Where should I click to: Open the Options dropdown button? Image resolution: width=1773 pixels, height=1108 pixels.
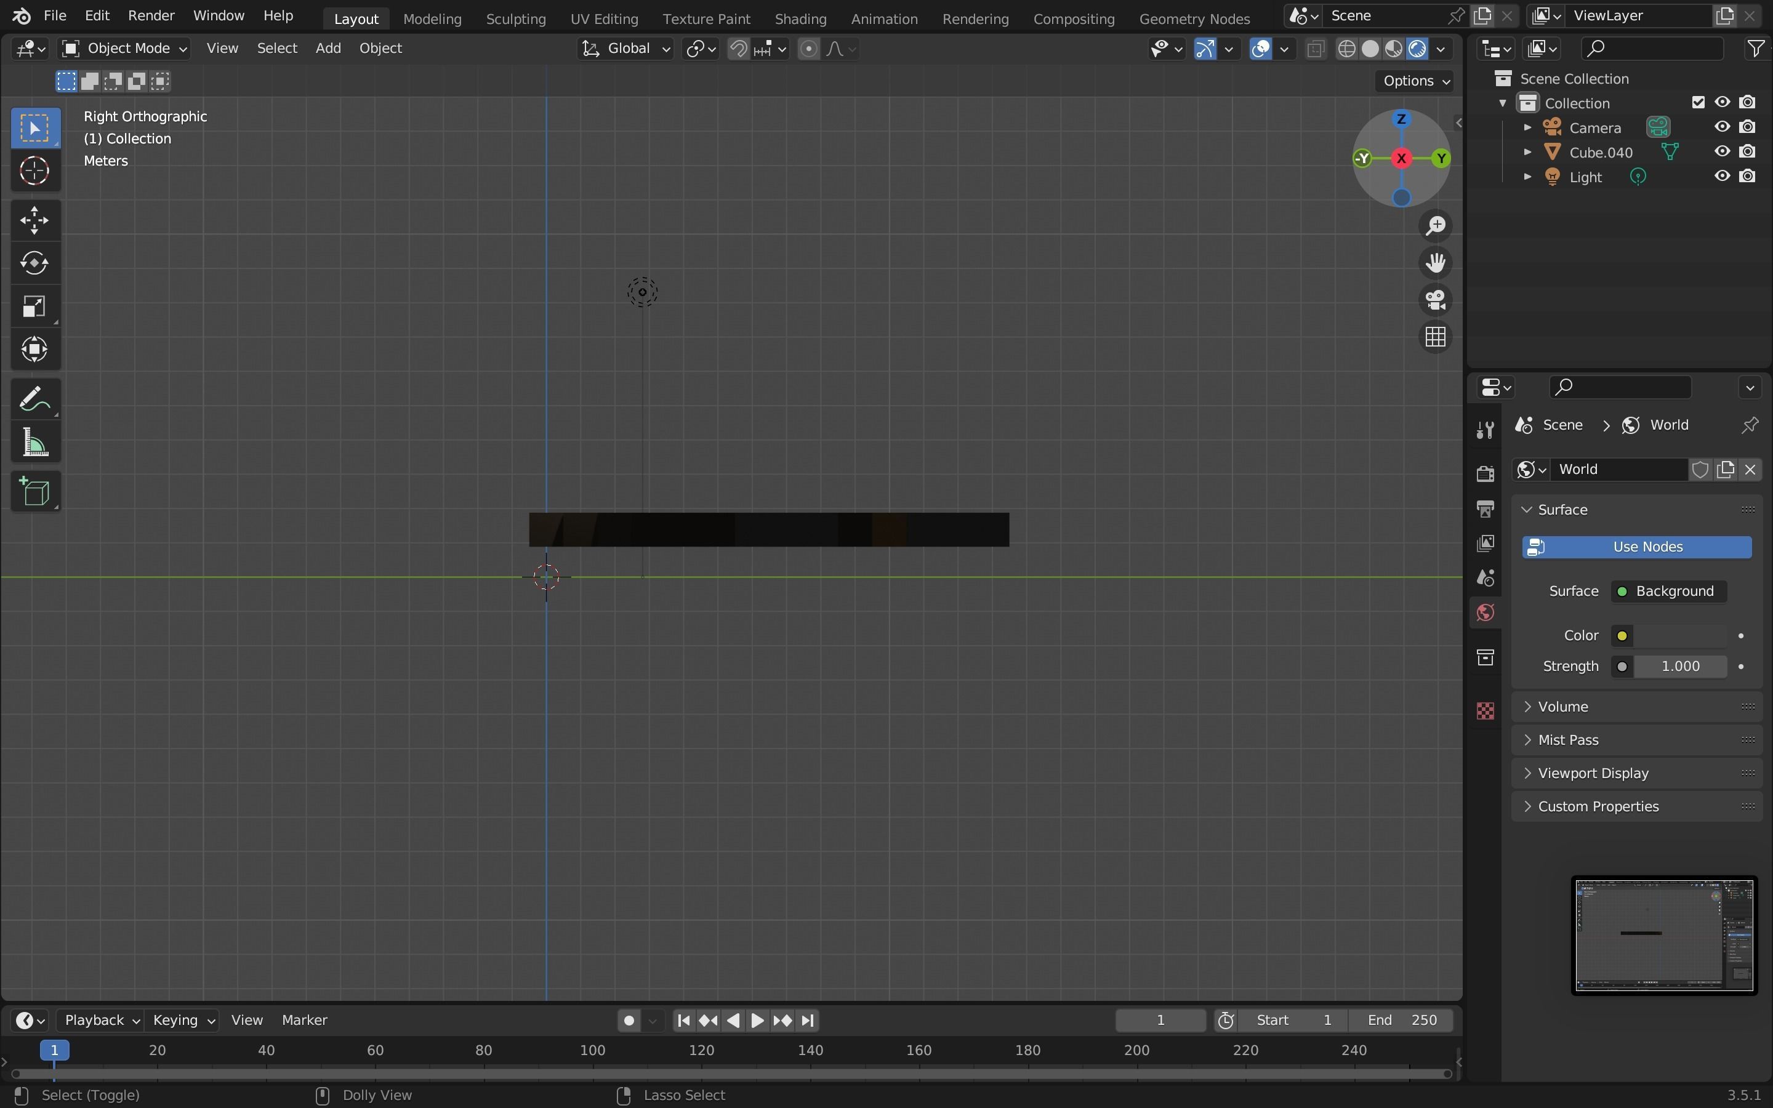(1414, 81)
